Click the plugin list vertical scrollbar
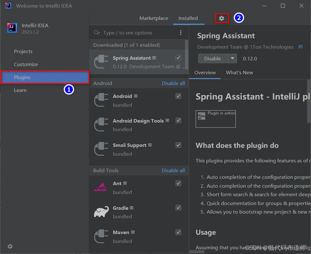The width and height of the screenshot is (311, 254). point(186,55)
